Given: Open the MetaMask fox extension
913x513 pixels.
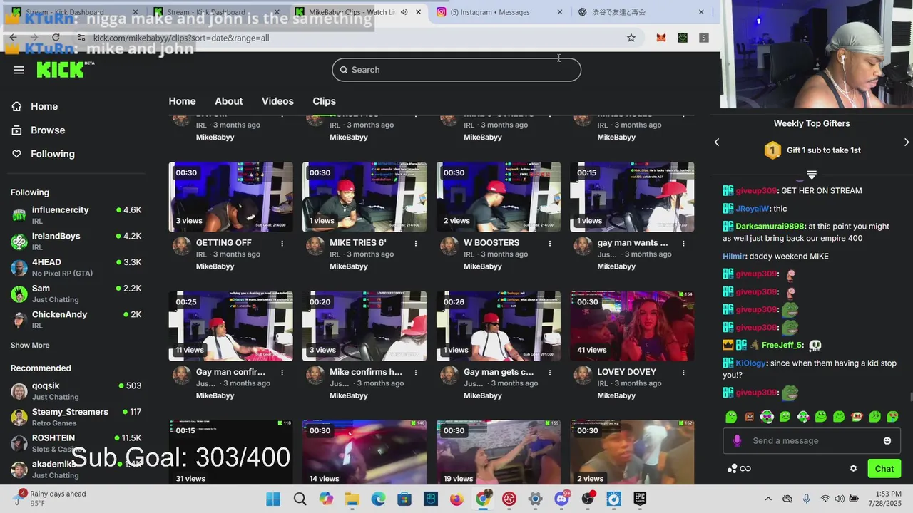Looking at the screenshot, I should point(661,38).
